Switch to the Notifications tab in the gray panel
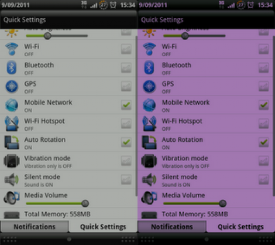275x245 pixels. point(35,227)
